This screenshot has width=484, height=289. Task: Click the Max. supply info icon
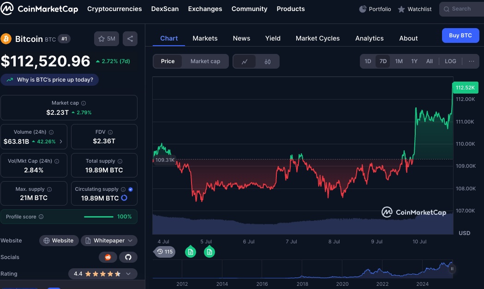tap(49, 189)
